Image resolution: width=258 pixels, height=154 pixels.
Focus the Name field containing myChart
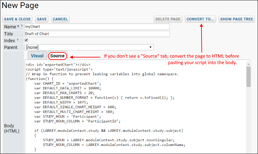point(97,27)
